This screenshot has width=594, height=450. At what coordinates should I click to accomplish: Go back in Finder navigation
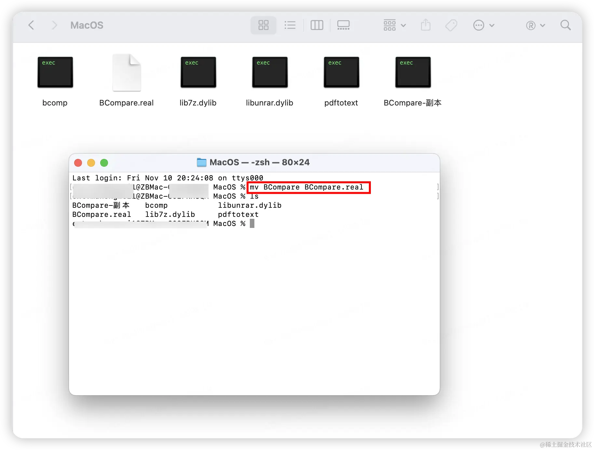pyautogui.click(x=31, y=25)
